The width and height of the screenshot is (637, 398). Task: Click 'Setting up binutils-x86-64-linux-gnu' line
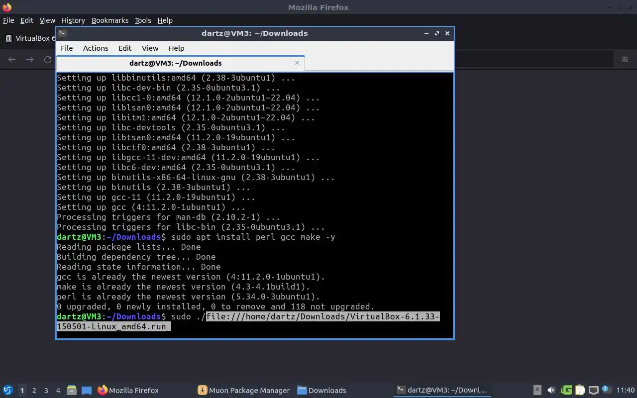coord(196,177)
